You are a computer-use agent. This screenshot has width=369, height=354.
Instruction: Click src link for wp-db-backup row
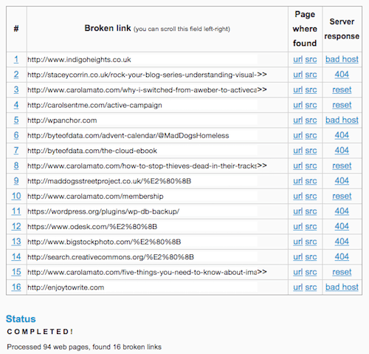[311, 211]
